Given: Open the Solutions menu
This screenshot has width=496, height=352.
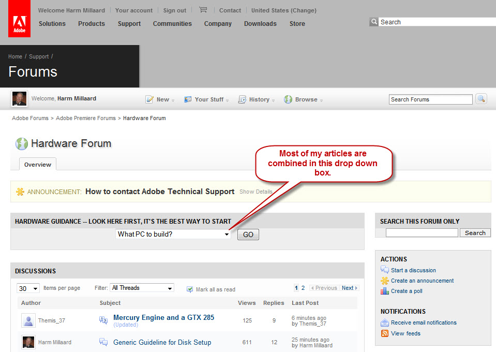Looking at the screenshot, I should (52, 24).
